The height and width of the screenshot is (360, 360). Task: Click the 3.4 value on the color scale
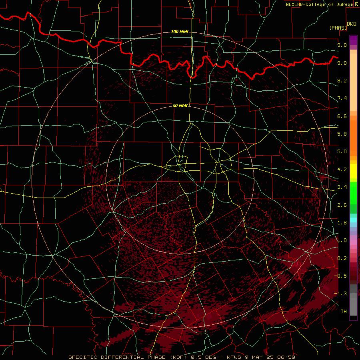pyautogui.click(x=342, y=187)
